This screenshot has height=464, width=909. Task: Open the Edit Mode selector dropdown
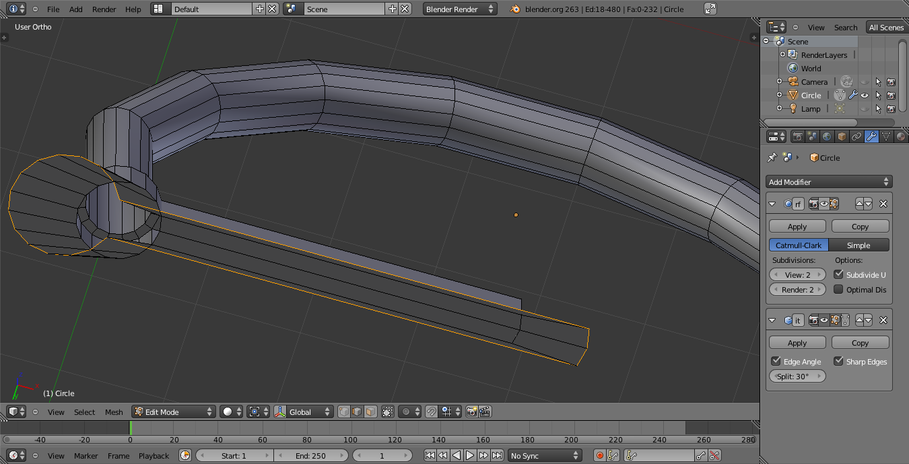coord(174,412)
